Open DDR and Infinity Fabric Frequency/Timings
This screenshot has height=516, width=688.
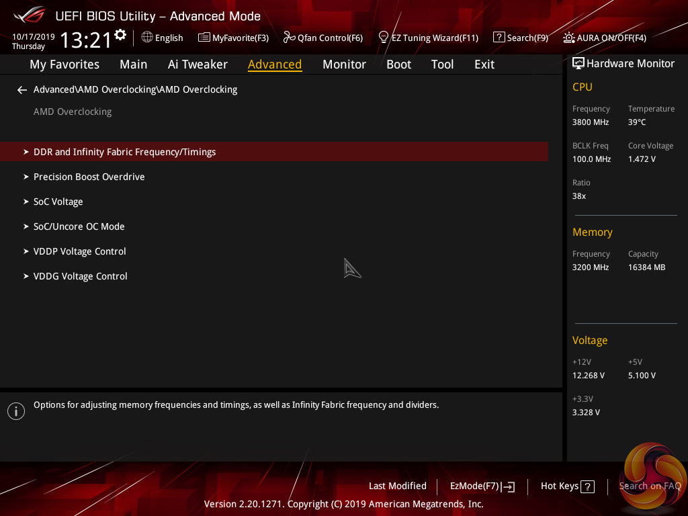pyautogui.click(x=274, y=152)
